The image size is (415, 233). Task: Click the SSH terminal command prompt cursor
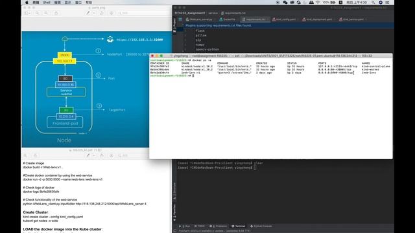point(193,76)
